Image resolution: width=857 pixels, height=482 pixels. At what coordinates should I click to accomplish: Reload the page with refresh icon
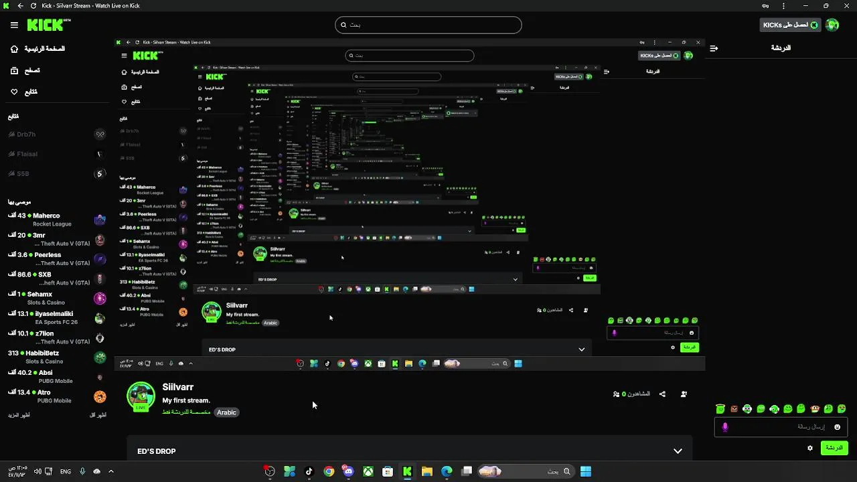(x=33, y=6)
